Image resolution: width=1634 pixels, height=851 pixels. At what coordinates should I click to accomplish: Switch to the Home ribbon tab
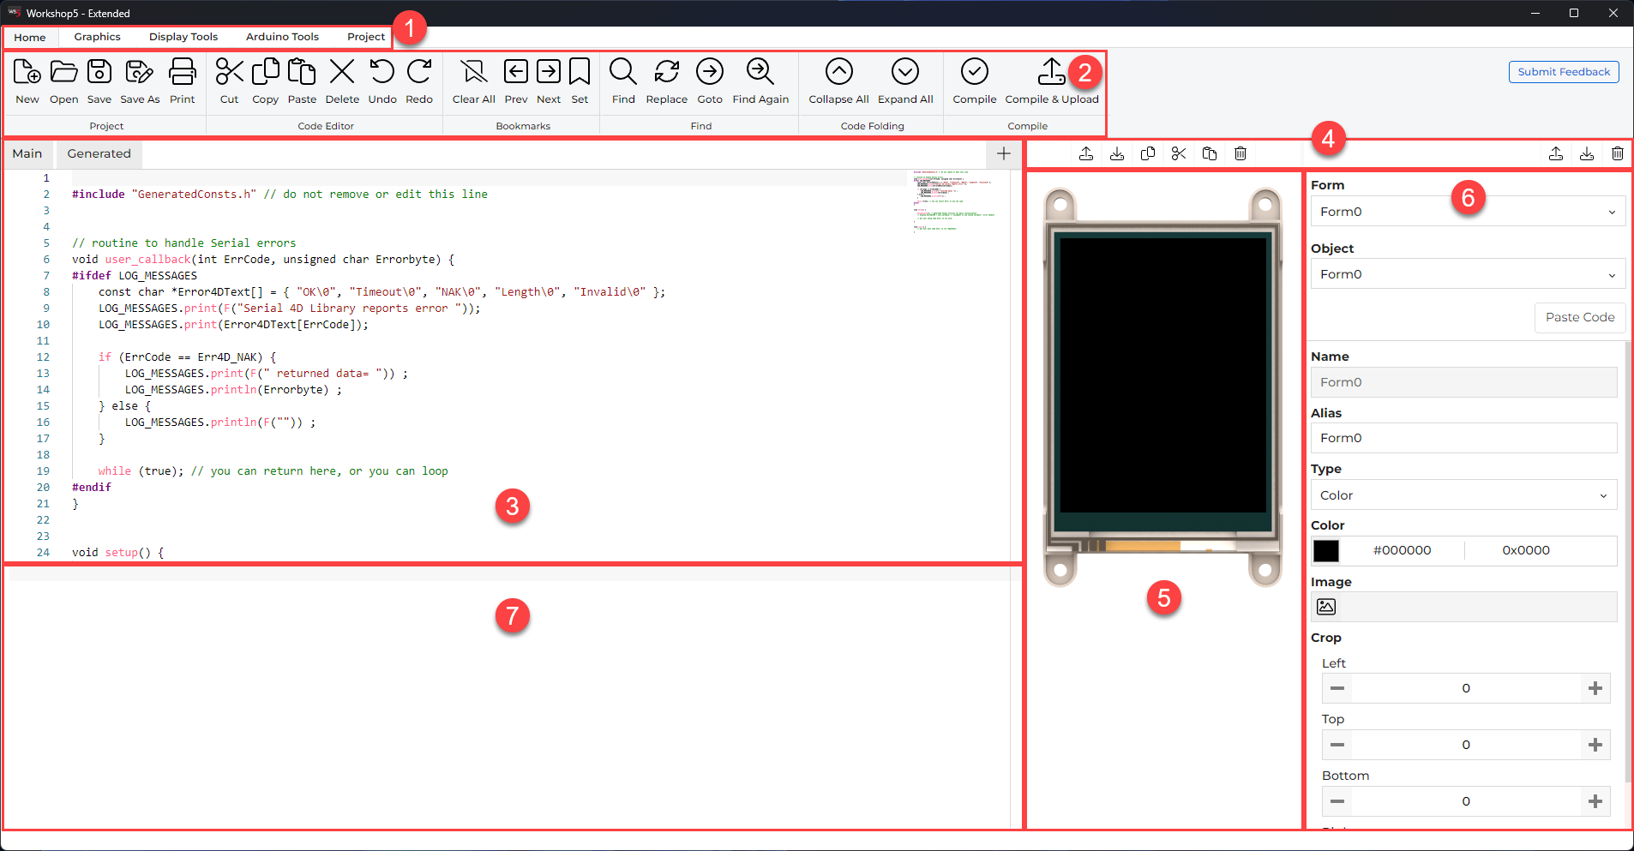[30, 37]
